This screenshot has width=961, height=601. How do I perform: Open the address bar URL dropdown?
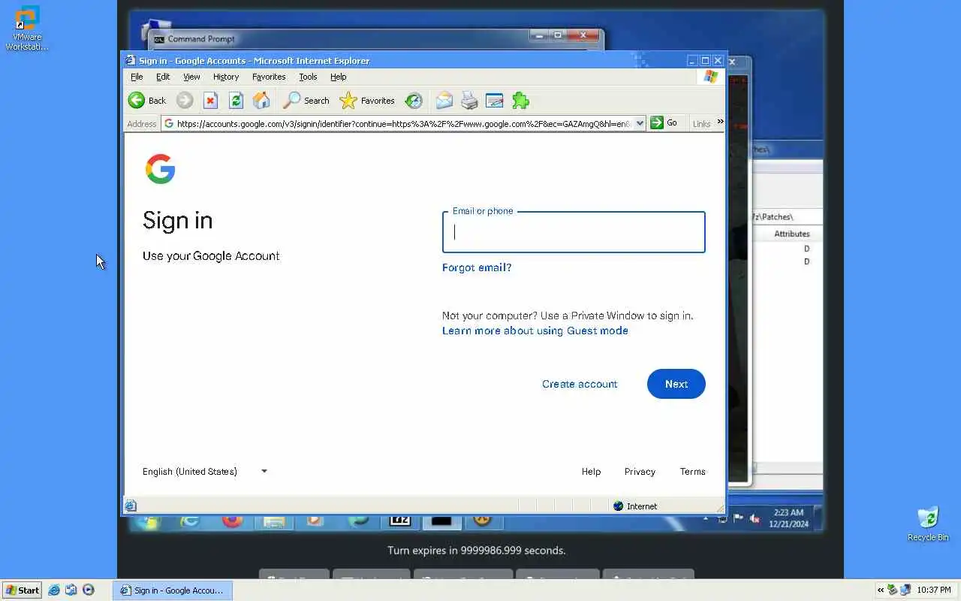(x=640, y=123)
